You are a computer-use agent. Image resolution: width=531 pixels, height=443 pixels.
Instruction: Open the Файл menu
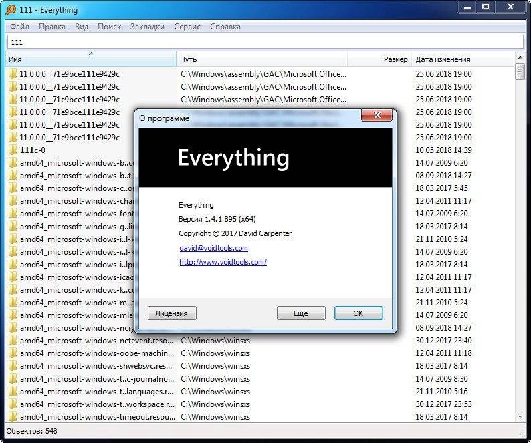[x=19, y=27]
